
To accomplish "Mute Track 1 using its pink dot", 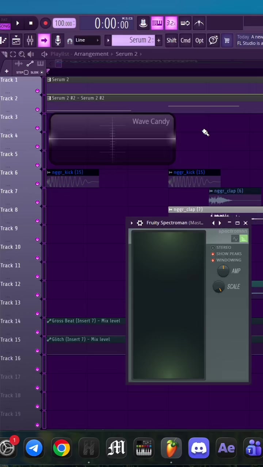I will click(x=37, y=91).
